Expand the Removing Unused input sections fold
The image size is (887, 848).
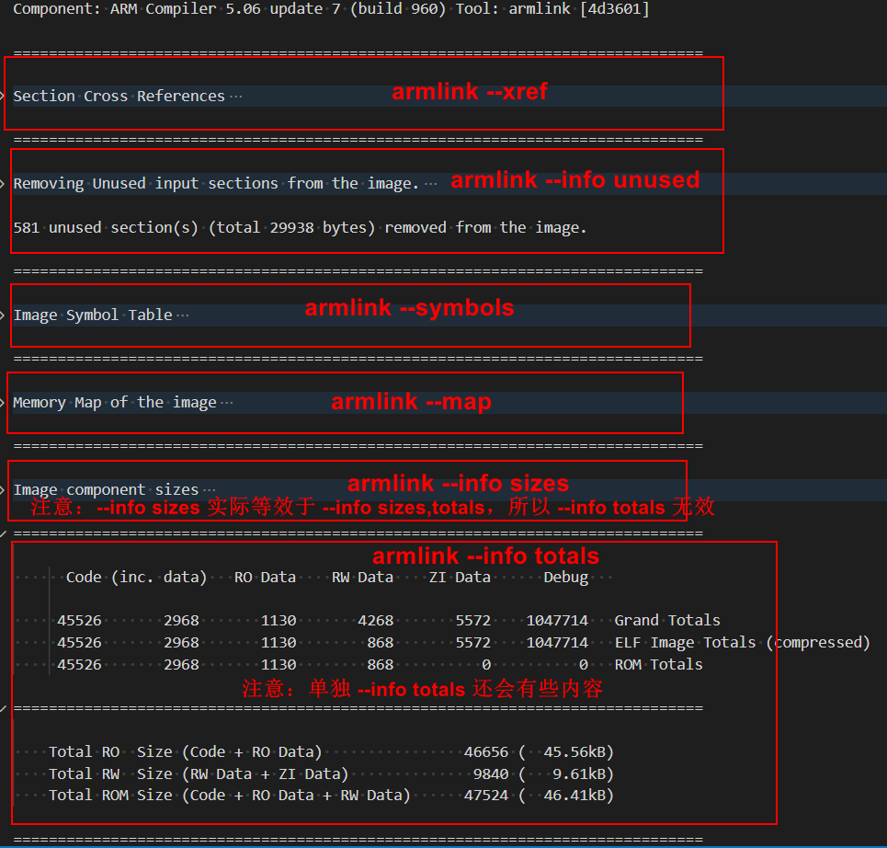point(3,183)
